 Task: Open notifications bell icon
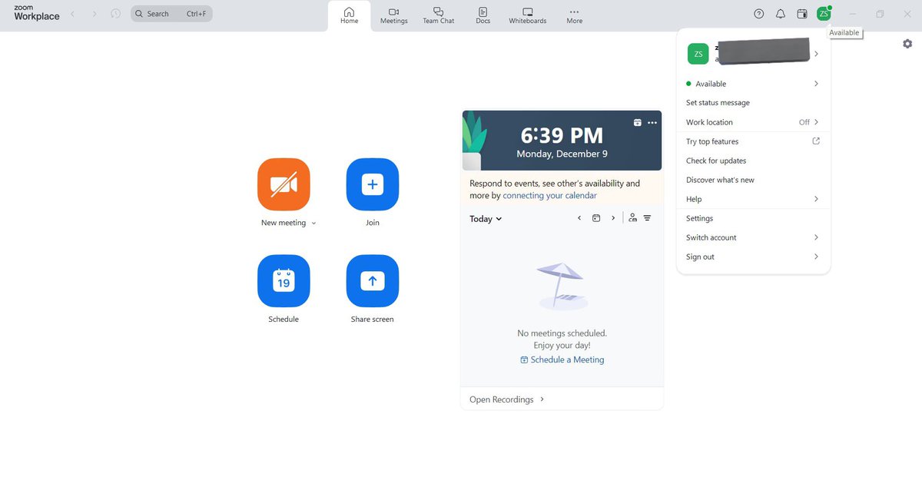(781, 14)
